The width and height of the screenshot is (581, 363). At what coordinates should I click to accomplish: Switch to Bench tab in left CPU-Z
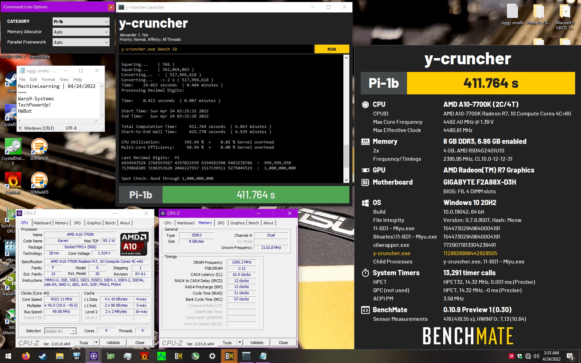110,223
